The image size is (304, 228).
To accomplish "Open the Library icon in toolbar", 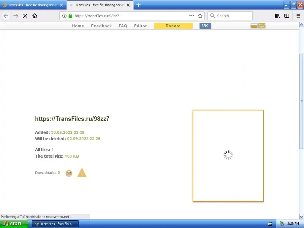I will [x=277, y=16].
